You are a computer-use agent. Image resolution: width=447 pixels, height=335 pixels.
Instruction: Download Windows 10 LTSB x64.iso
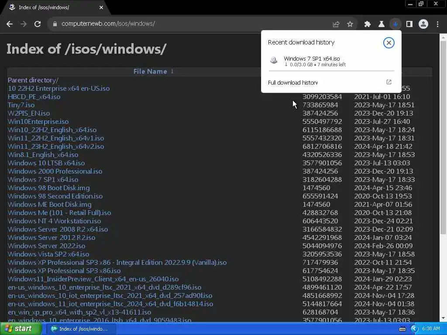click(46, 163)
